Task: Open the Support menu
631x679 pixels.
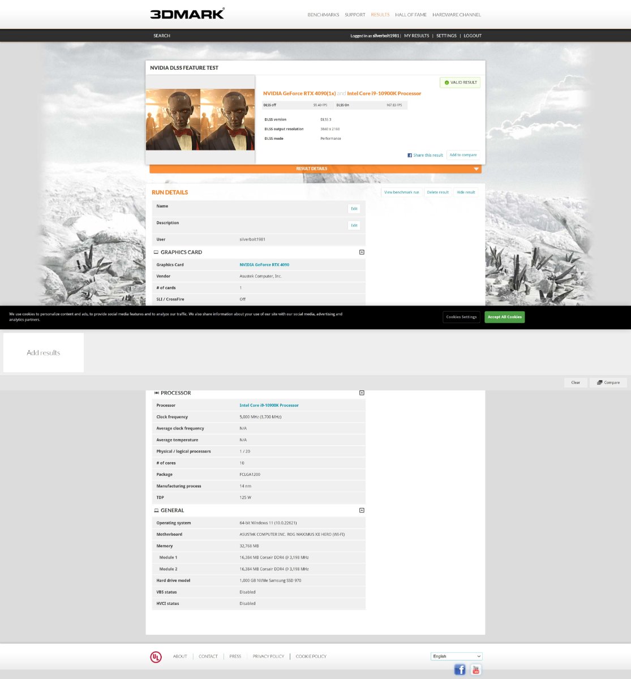Action: (355, 15)
